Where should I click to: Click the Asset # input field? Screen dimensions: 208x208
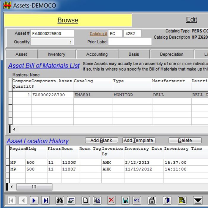coord(52,34)
